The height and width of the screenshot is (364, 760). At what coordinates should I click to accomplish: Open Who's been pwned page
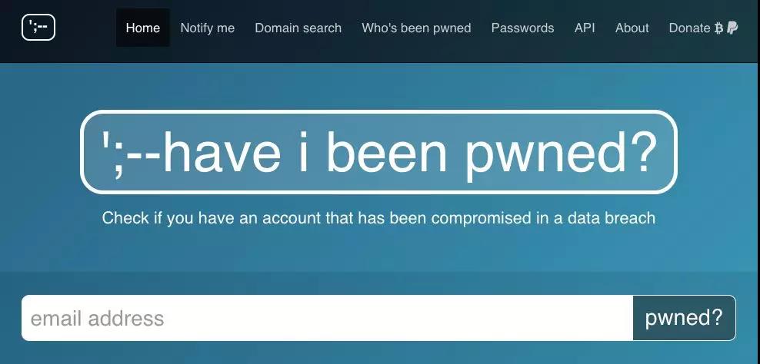click(x=416, y=28)
